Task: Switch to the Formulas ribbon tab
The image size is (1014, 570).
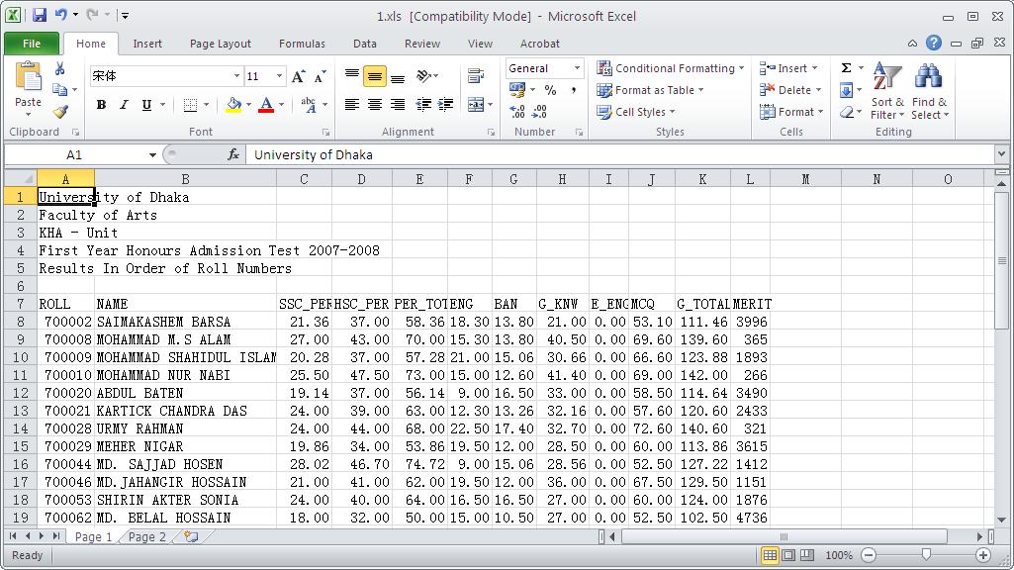Action: tap(302, 44)
